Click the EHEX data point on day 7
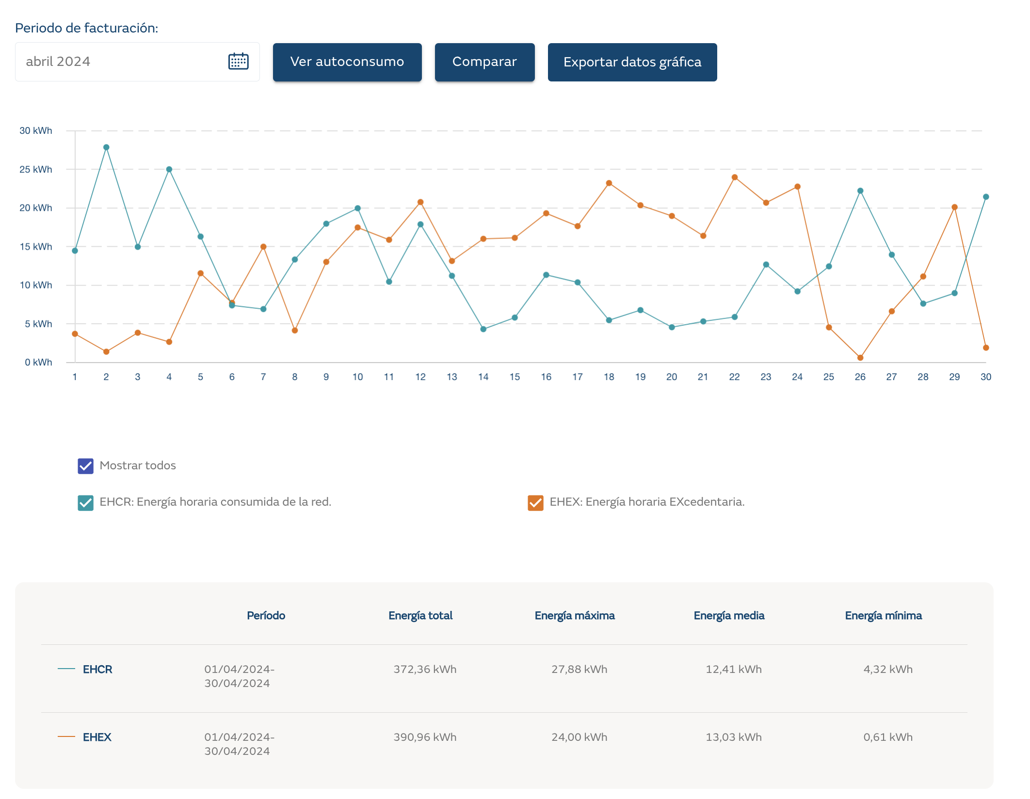Screen dimensions: 1030x799 [x=263, y=247]
